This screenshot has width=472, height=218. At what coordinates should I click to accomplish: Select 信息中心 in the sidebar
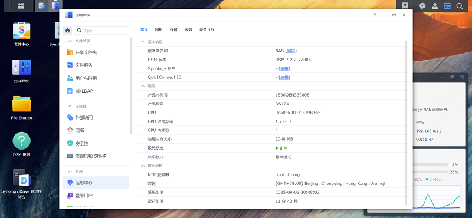[96, 183]
